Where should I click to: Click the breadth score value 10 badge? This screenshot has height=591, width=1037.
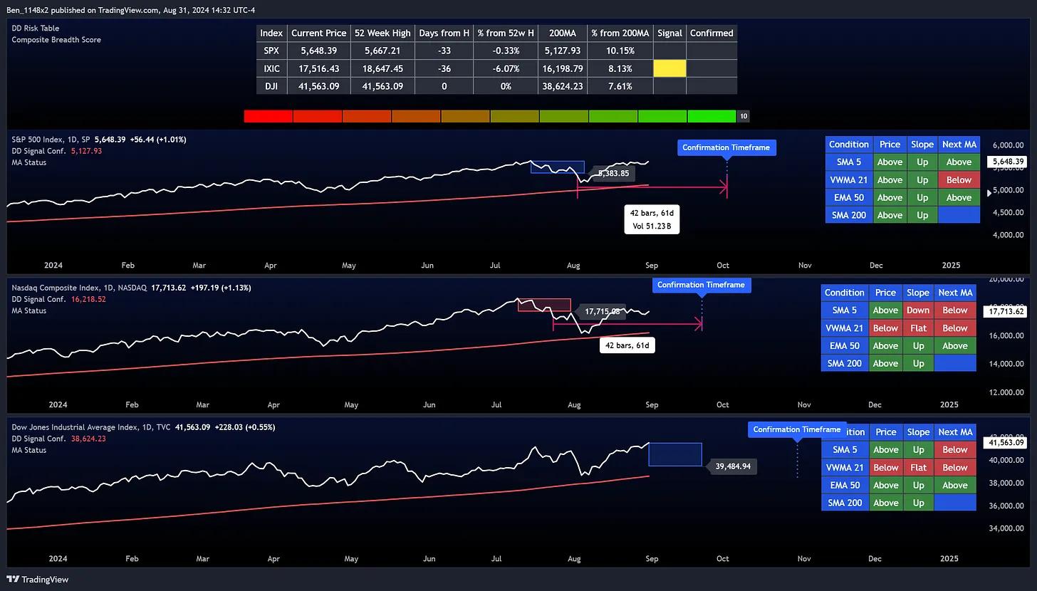(744, 116)
